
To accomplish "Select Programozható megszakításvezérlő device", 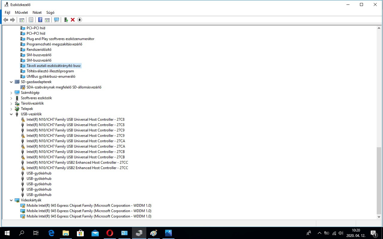I will click(x=54, y=44).
